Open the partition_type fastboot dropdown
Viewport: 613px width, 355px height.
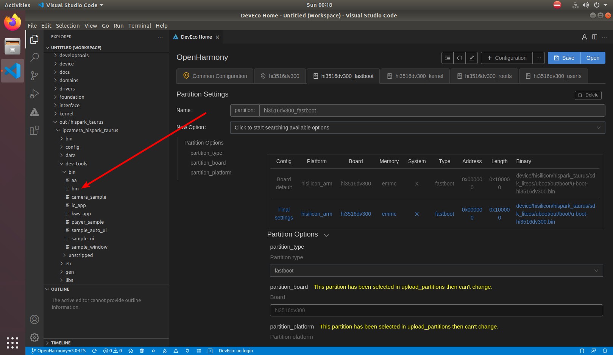pyautogui.click(x=436, y=271)
